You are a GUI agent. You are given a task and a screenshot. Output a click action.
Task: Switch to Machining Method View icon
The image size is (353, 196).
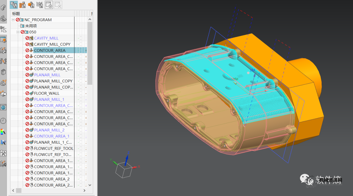(x=40, y=5)
